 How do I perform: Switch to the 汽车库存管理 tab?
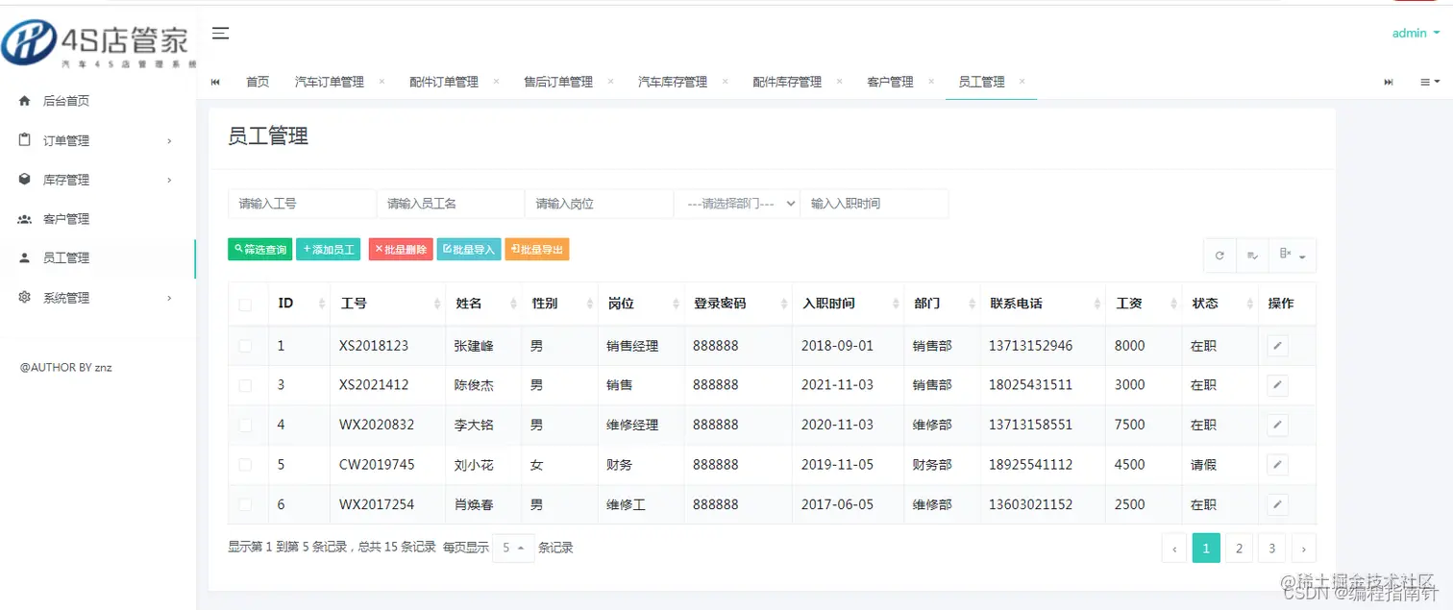click(x=673, y=82)
